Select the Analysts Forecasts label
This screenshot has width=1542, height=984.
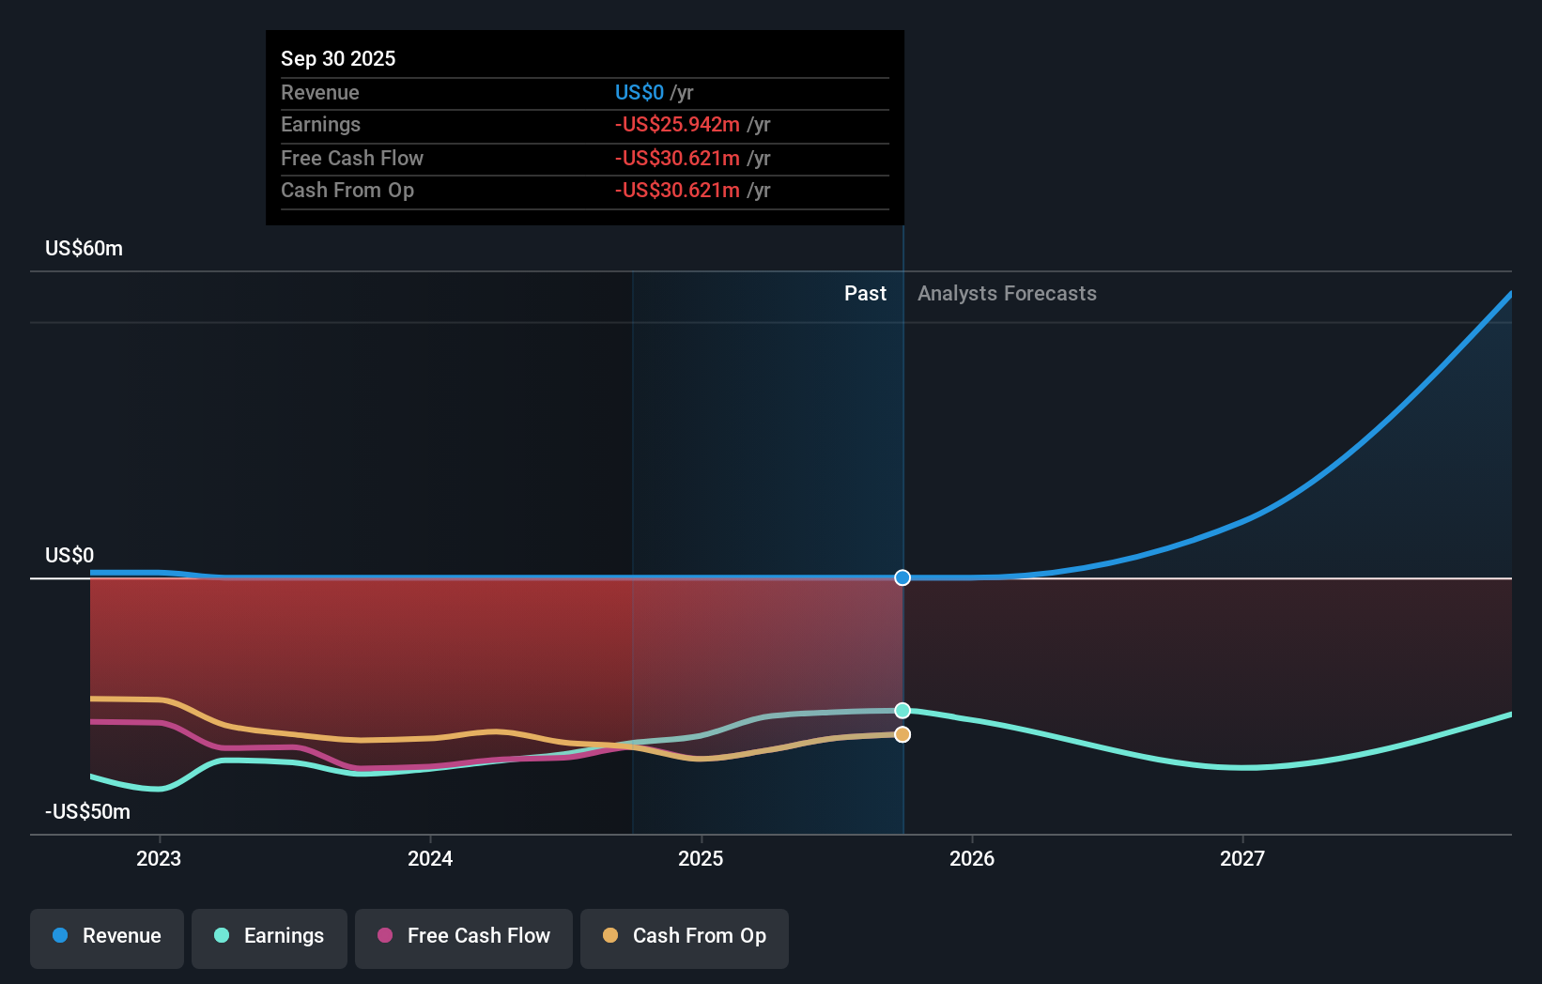pos(1007,293)
